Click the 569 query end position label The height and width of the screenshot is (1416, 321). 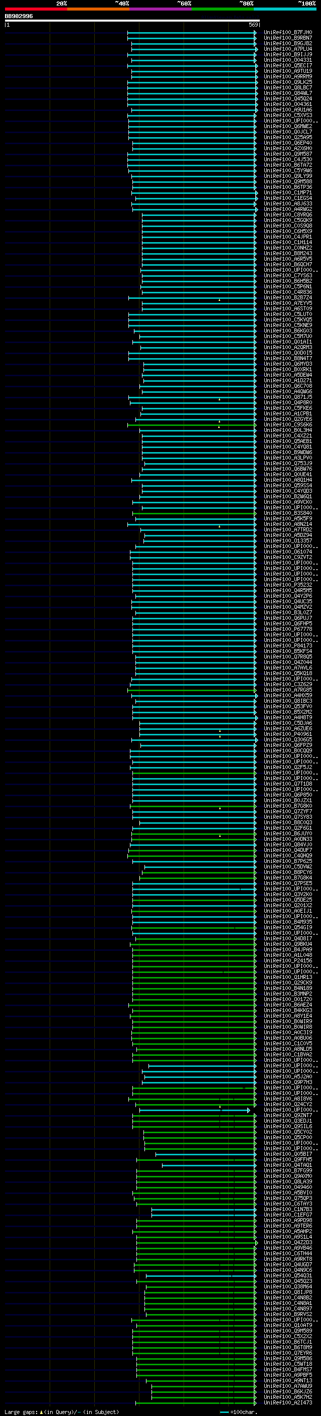(x=253, y=25)
